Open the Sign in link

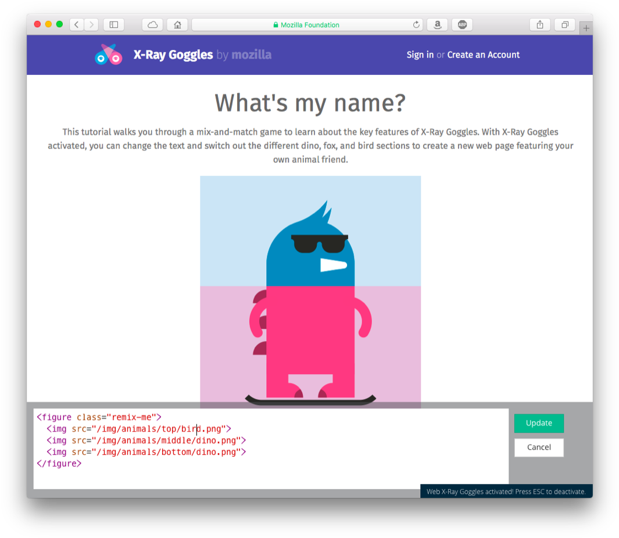420,55
